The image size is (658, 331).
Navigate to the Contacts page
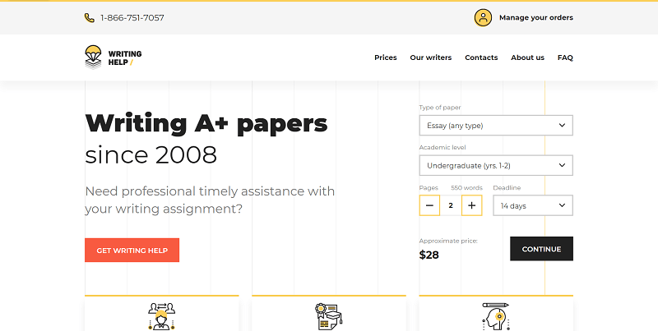(x=481, y=57)
